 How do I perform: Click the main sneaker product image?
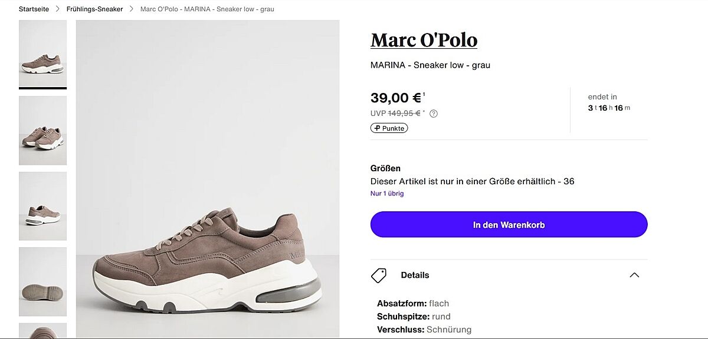[208, 179]
